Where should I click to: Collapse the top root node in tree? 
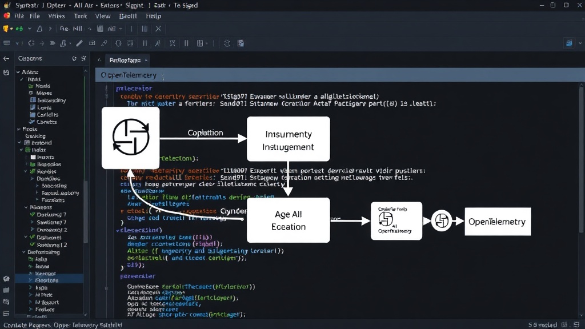coord(18,72)
